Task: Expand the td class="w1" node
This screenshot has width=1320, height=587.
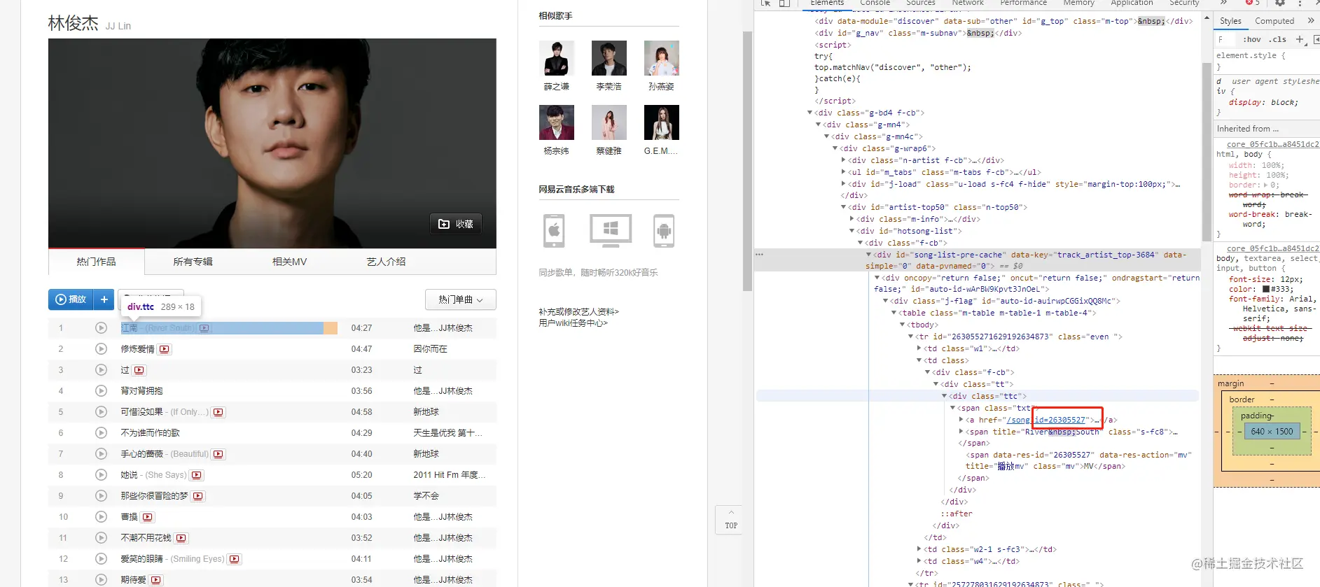Action: [x=919, y=348]
